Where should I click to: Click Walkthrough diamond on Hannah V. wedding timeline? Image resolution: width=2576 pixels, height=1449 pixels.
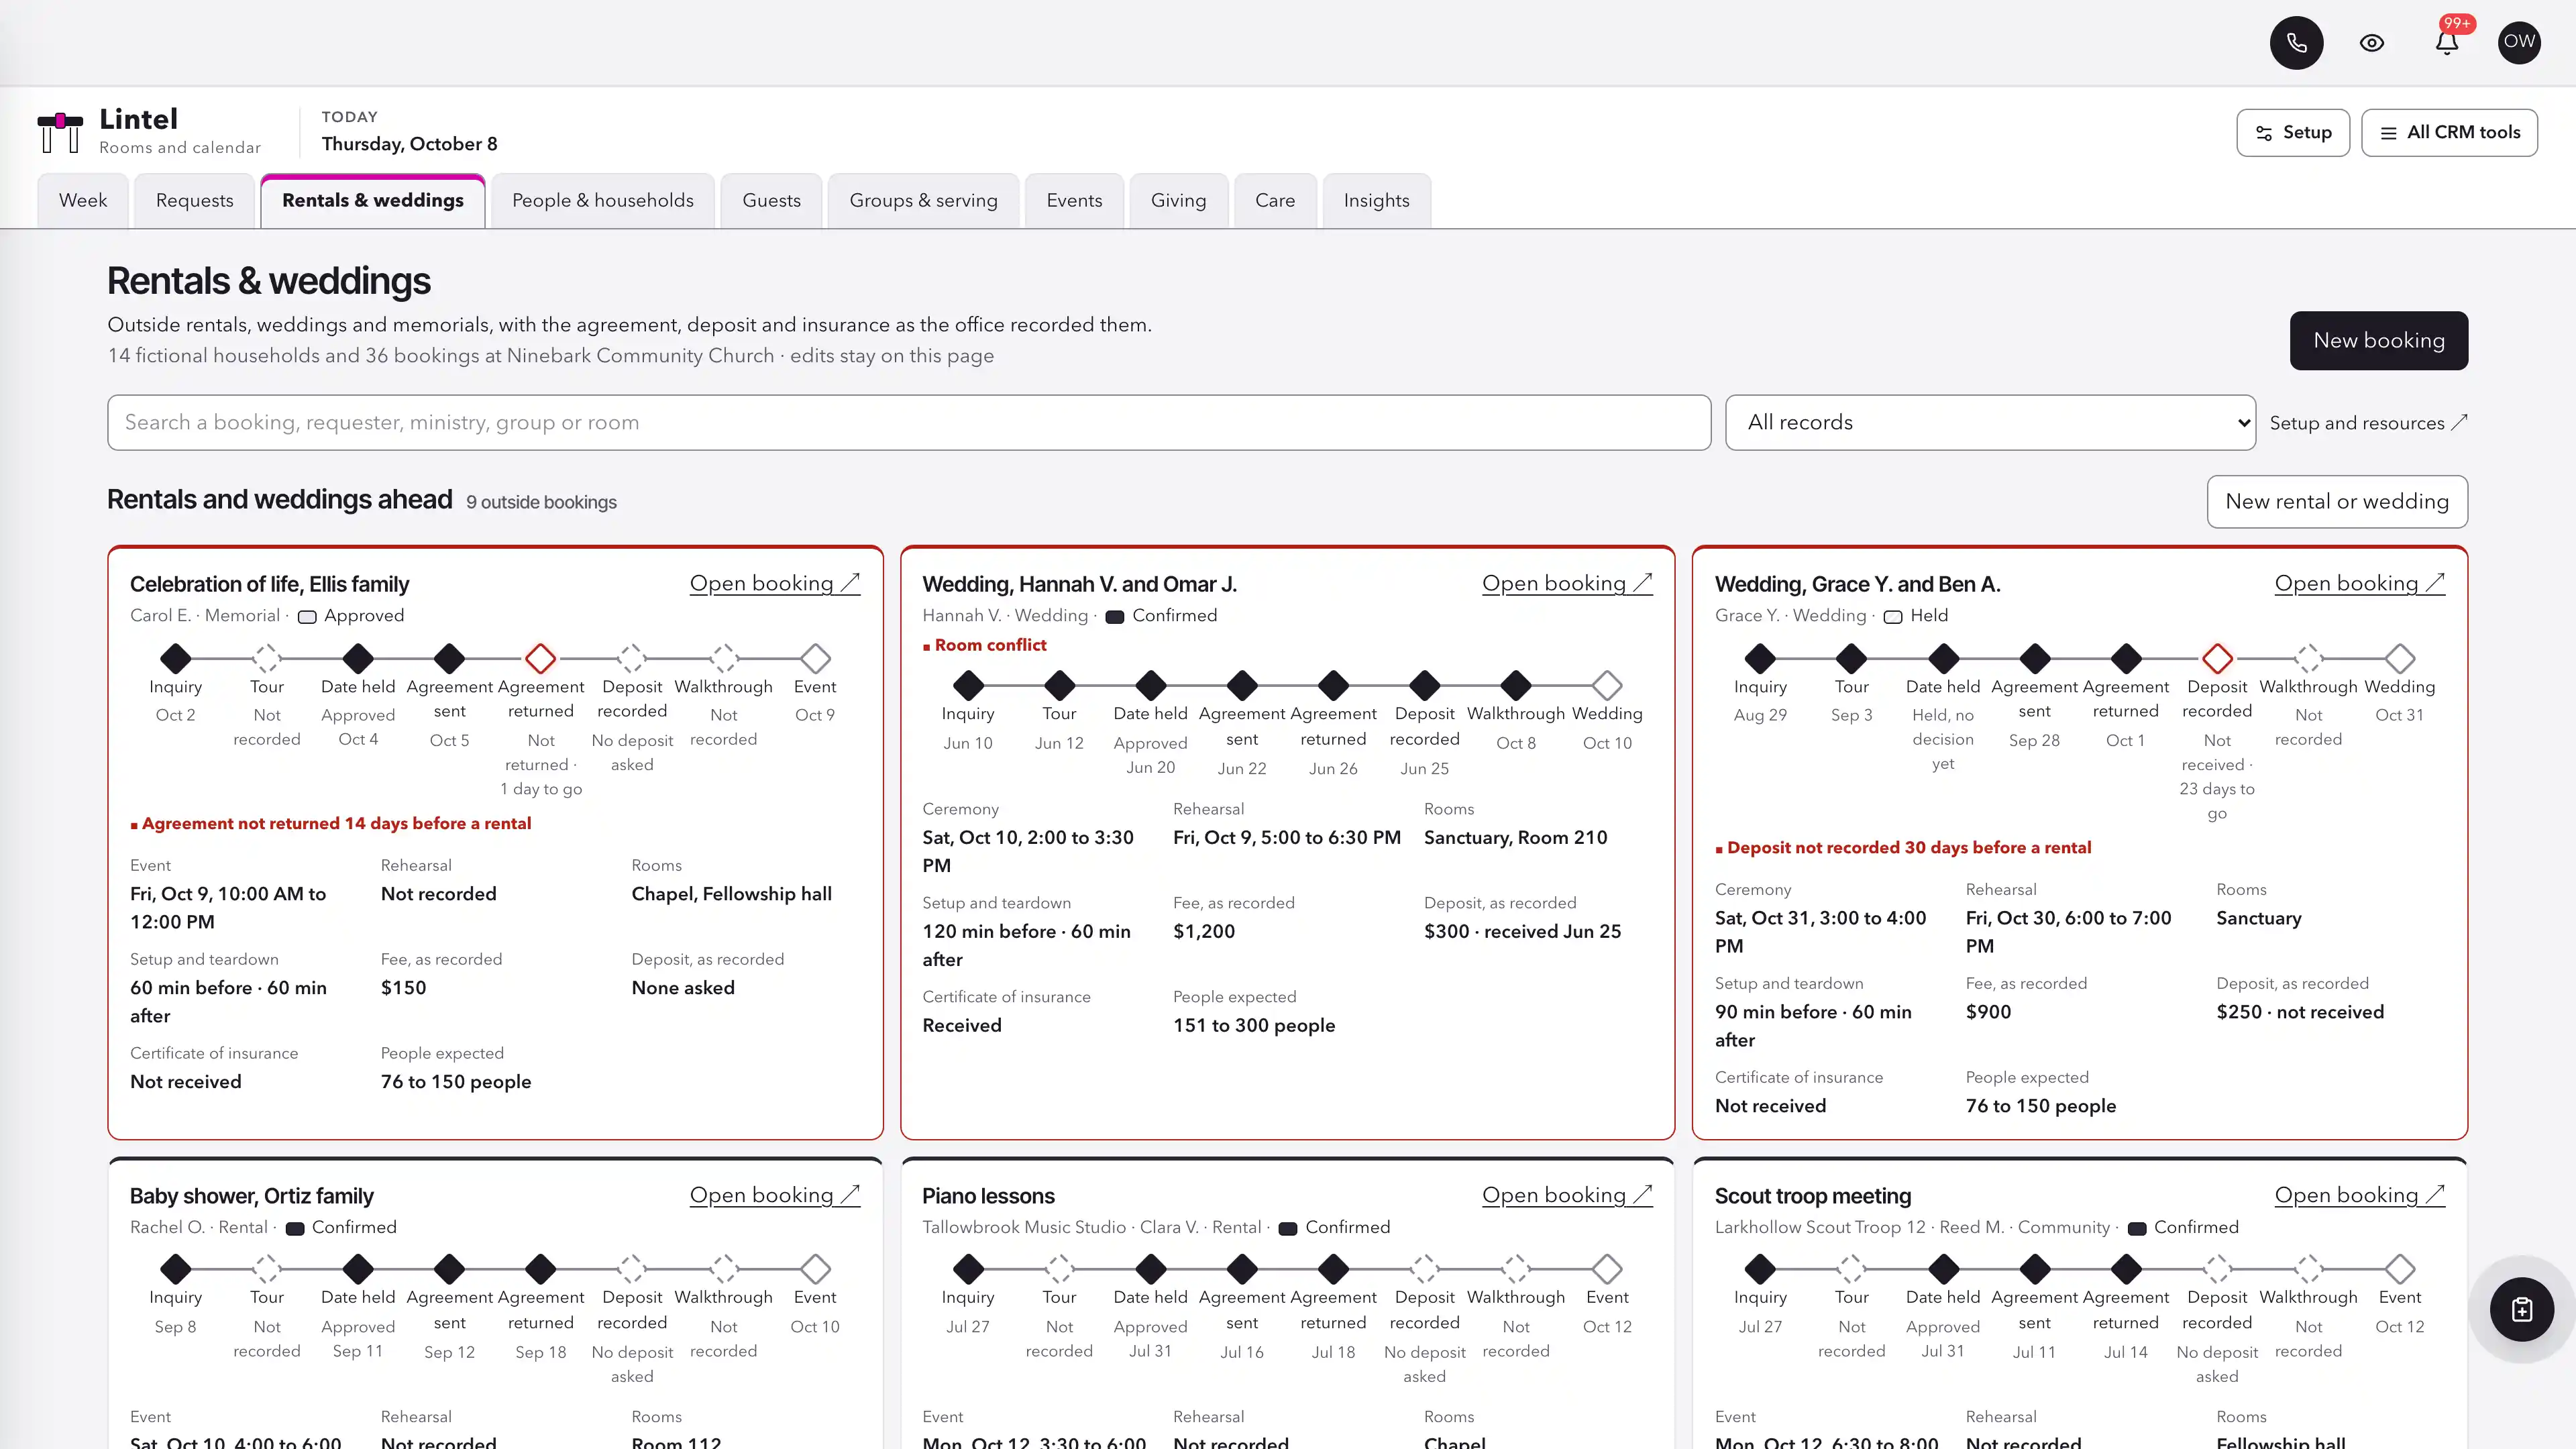[x=1516, y=686]
